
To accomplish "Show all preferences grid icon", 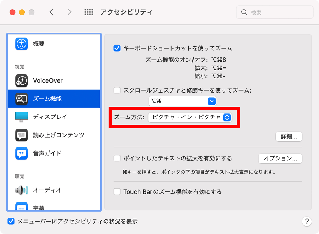I will tap(89, 12).
